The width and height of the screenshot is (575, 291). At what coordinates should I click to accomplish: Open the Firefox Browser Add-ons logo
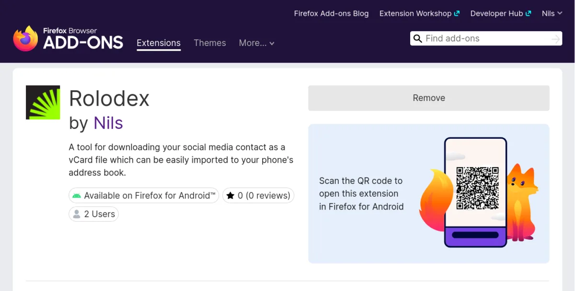click(68, 38)
